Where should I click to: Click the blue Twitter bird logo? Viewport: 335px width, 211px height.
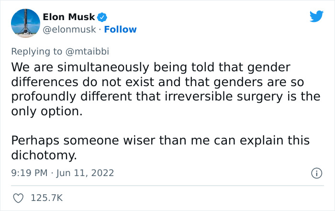tap(316, 16)
